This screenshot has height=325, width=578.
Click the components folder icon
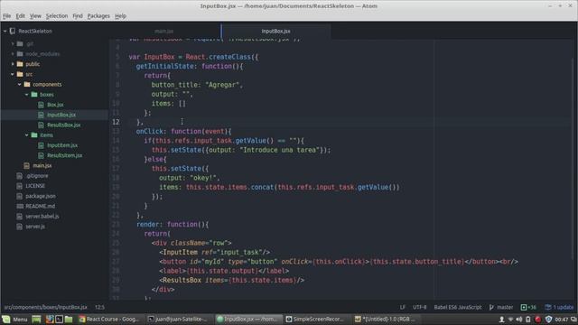[27, 84]
